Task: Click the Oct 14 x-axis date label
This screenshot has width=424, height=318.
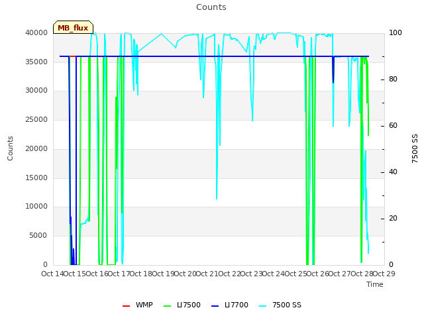Action: pos(53,274)
